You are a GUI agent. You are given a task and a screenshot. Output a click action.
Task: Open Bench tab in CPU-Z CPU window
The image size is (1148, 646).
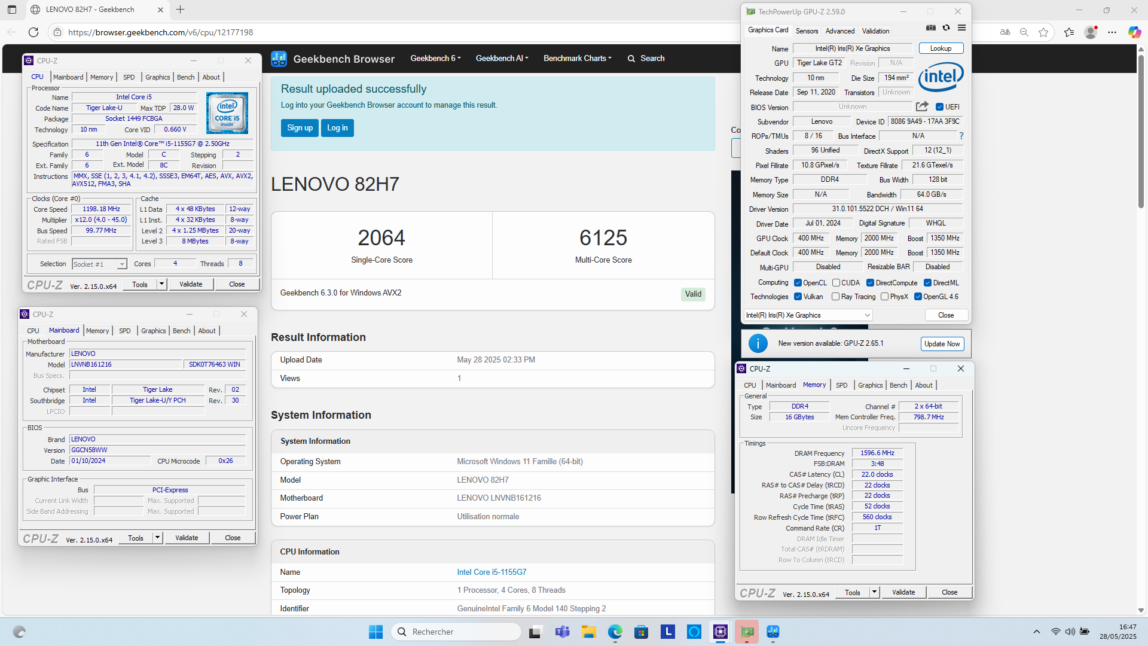(x=186, y=77)
